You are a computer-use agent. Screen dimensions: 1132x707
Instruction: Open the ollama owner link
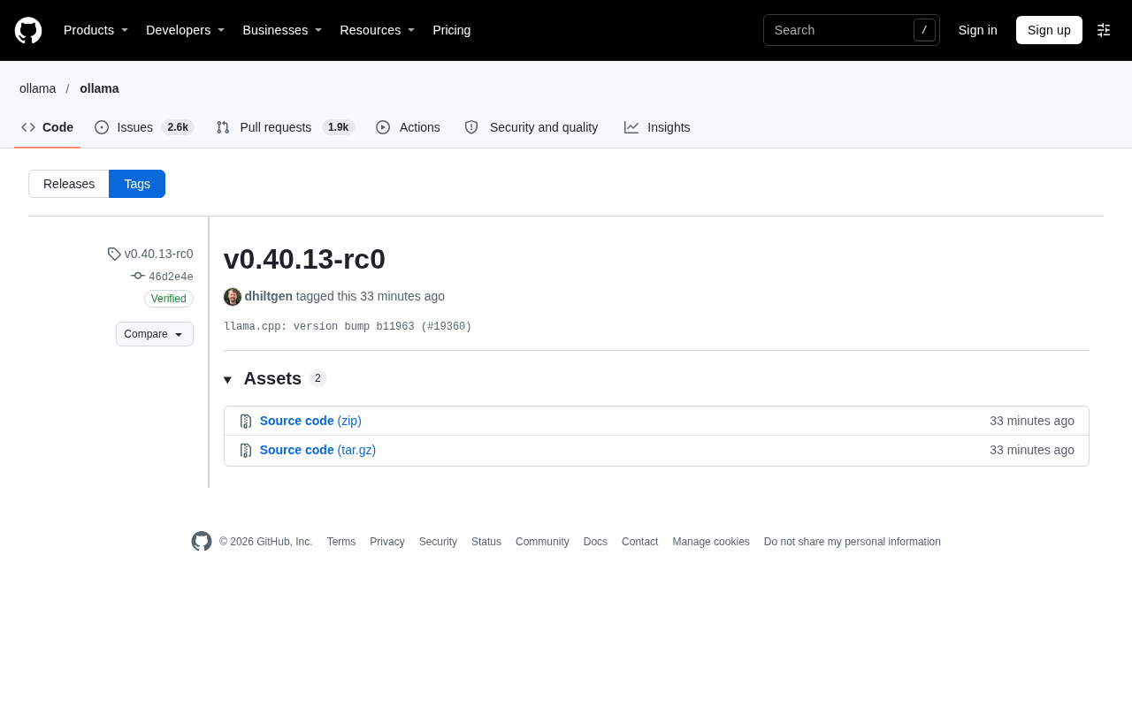coord(38,88)
